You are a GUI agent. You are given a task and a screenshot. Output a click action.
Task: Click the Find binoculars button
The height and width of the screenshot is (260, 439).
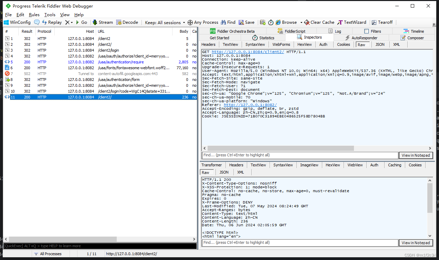228,22
